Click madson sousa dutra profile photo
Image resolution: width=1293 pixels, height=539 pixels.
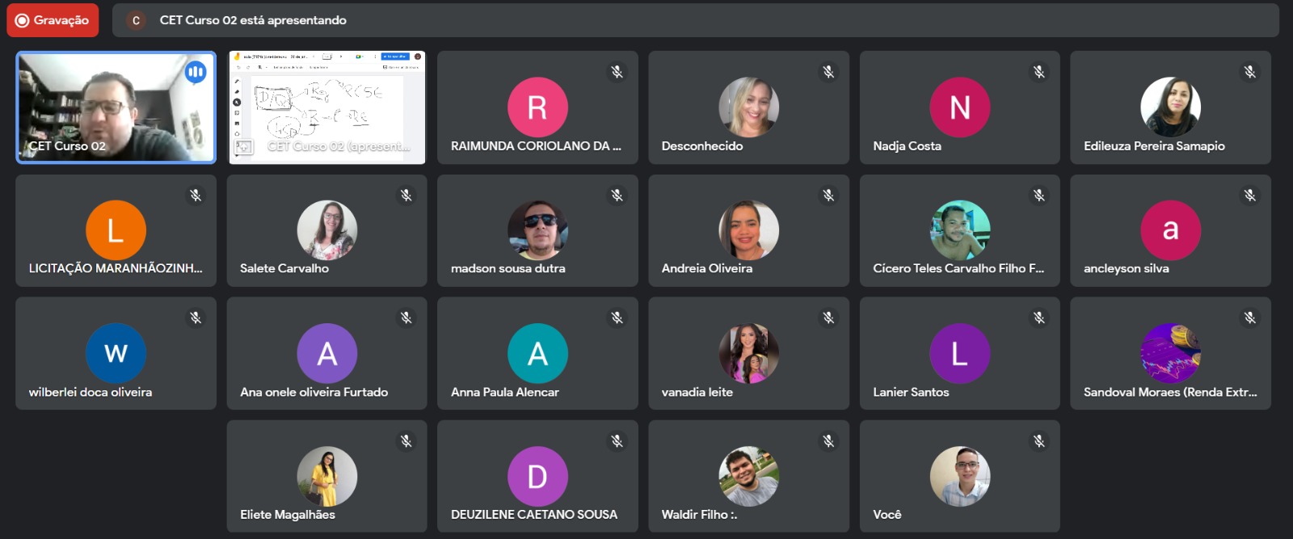[537, 230]
